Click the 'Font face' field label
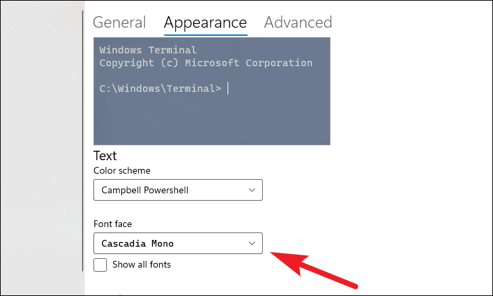This screenshot has height=296, width=493. (112, 224)
